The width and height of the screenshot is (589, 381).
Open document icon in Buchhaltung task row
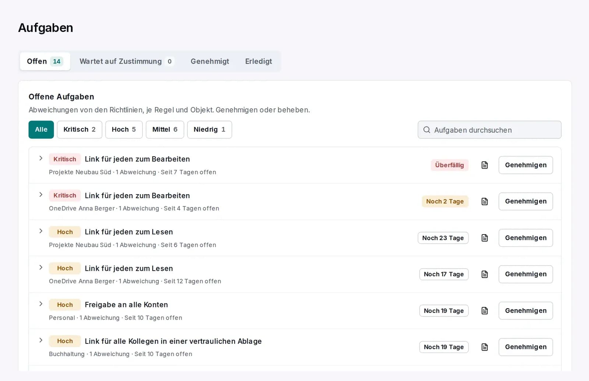click(484, 347)
